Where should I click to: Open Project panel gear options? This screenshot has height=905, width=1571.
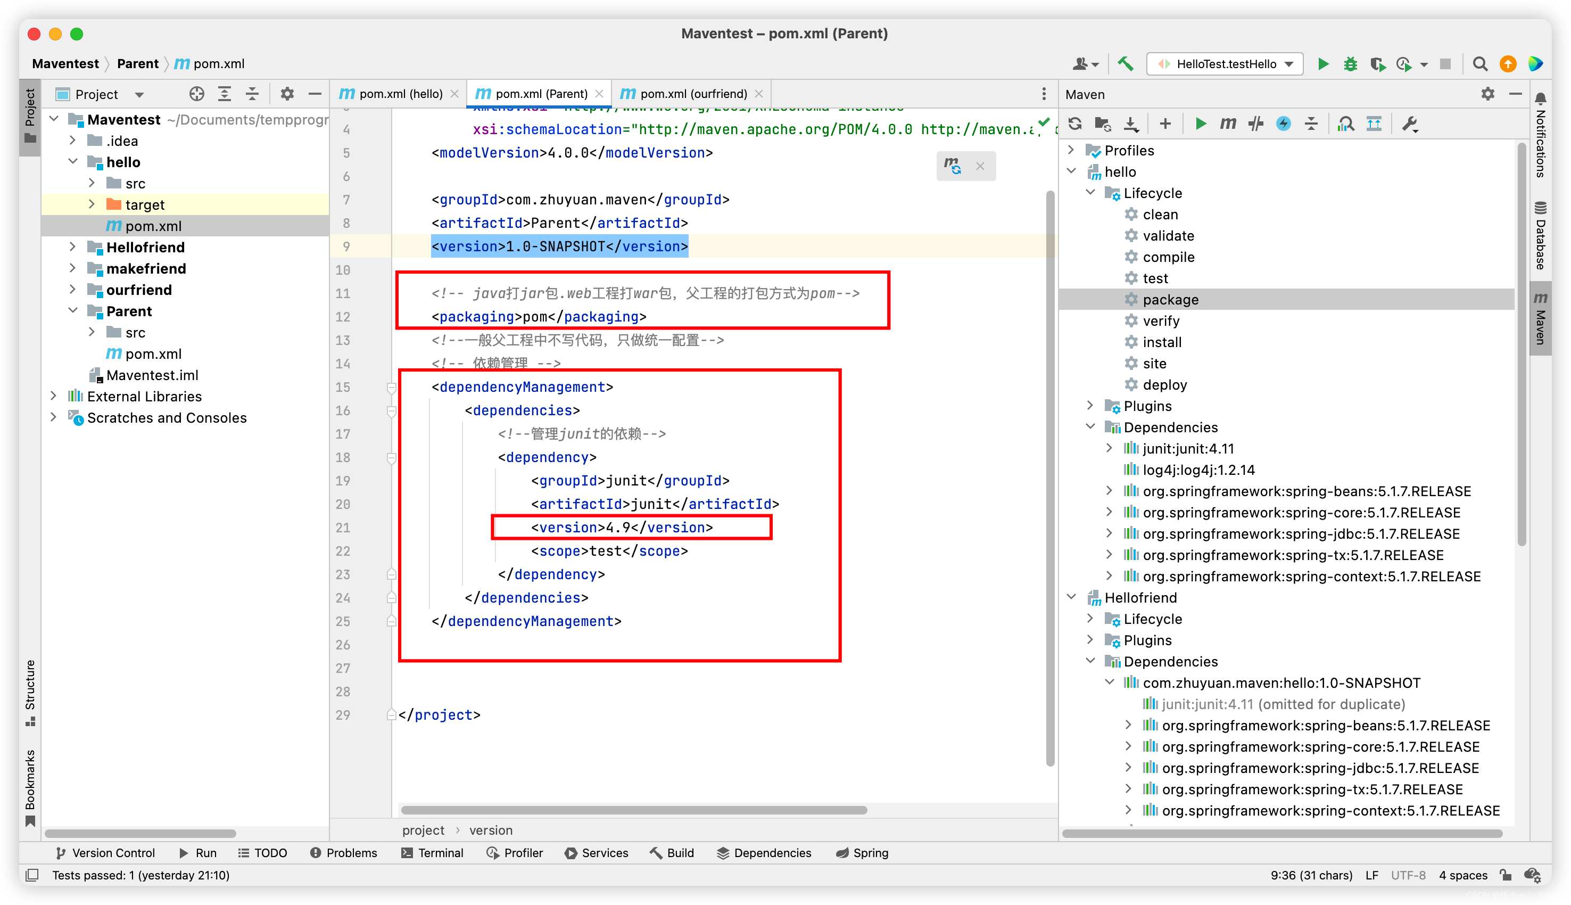tap(286, 94)
